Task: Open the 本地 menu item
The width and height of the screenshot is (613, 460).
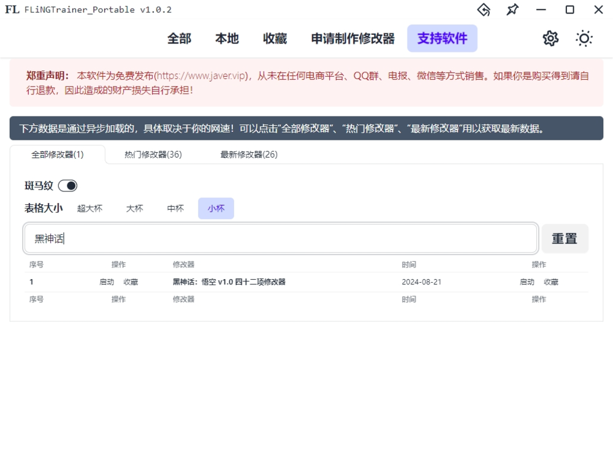Action: [227, 38]
